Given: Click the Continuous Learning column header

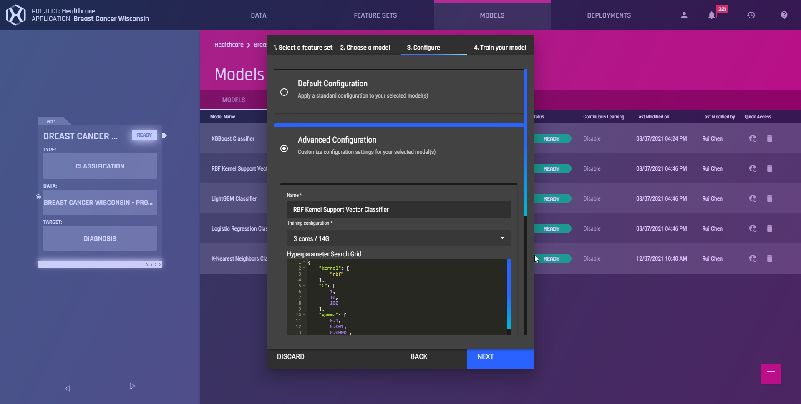Looking at the screenshot, I should pos(604,117).
